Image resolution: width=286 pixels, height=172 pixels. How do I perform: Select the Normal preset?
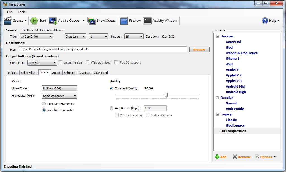(x=231, y=103)
